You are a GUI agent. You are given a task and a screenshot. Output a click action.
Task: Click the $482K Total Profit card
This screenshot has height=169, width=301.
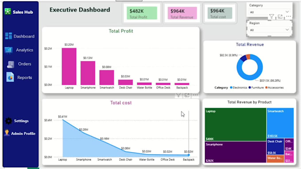pos(142,13)
